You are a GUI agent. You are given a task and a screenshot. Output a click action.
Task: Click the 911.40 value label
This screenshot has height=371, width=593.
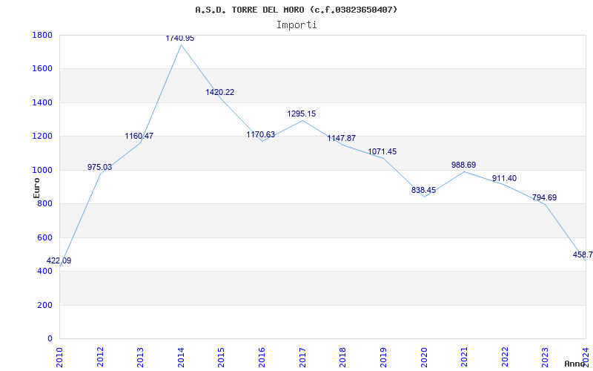[x=504, y=179]
